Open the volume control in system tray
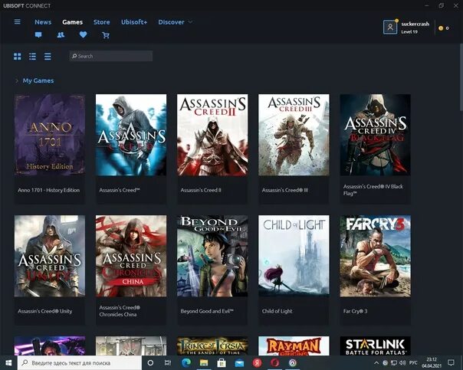The image size is (463, 370). 402,363
